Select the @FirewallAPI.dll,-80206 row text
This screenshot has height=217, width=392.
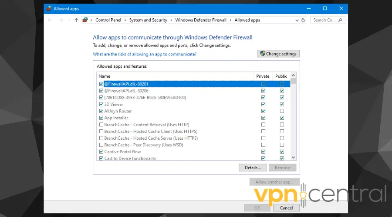pyautogui.click(x=126, y=91)
